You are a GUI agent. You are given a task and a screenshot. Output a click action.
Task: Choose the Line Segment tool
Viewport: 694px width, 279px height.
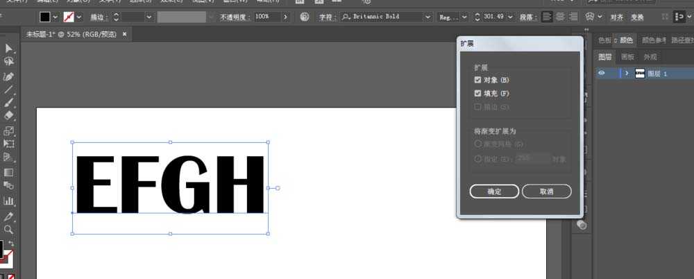point(8,90)
